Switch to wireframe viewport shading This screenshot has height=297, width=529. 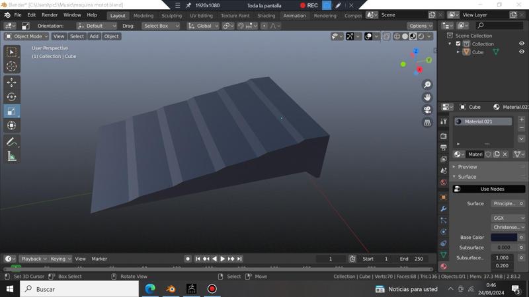(x=397, y=36)
